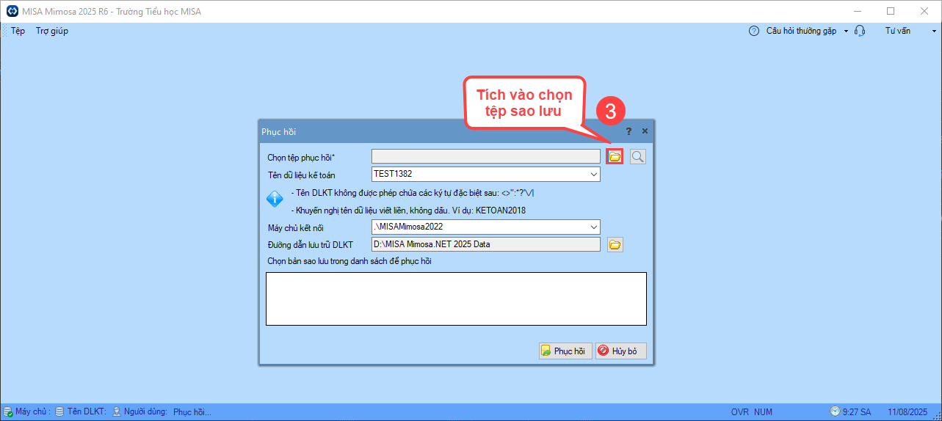The width and height of the screenshot is (942, 421).
Task: Click the 11/08/2025 date in status bar
Action: click(908, 412)
